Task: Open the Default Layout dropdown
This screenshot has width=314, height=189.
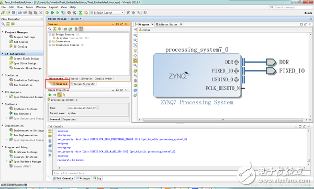Action: 107,13
